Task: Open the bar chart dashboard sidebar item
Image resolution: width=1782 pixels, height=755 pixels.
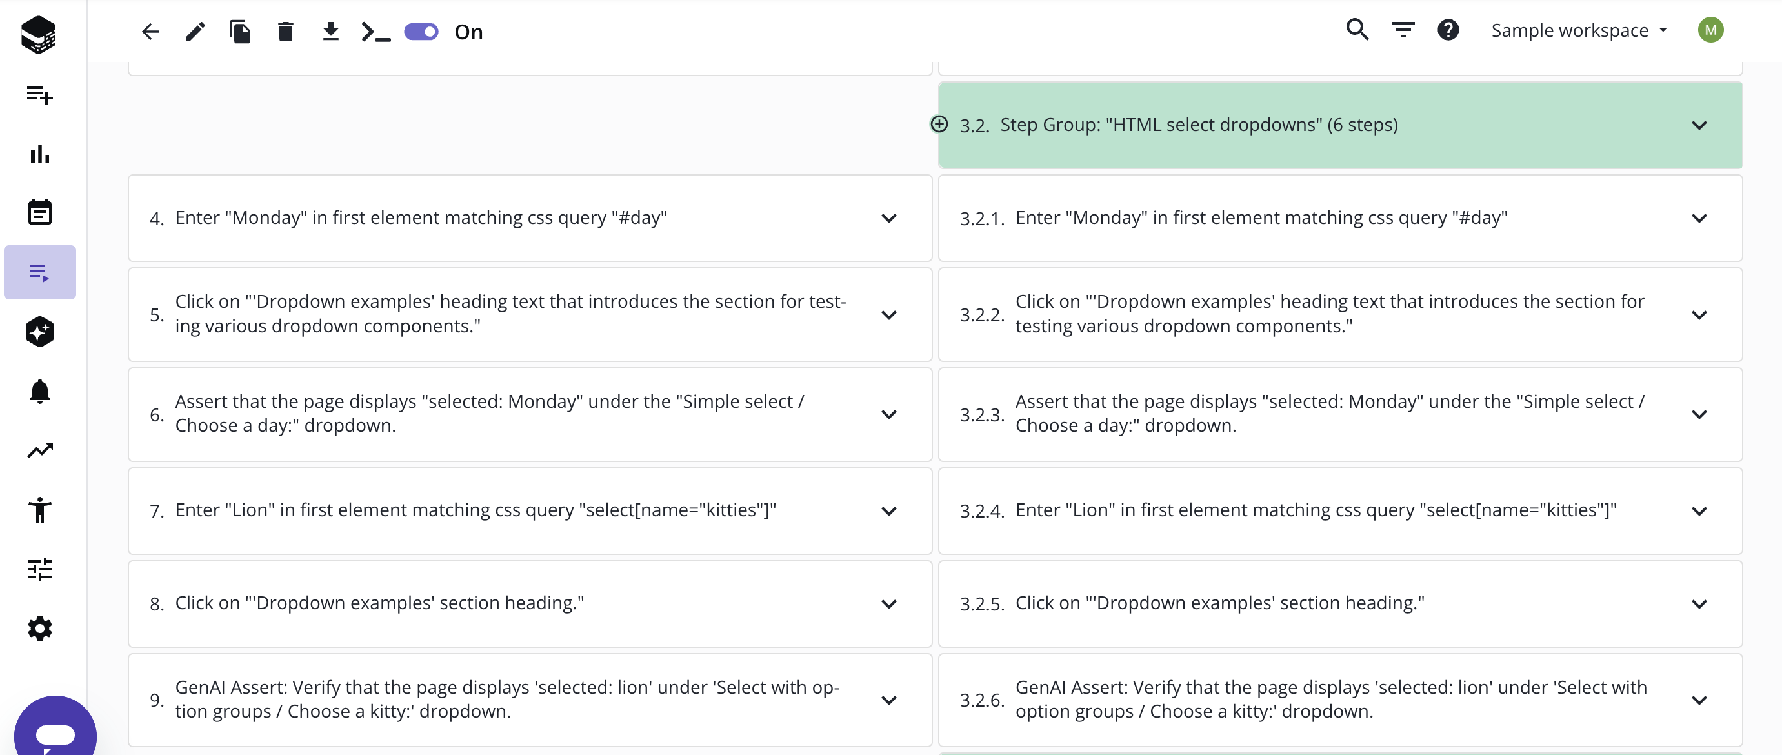Action: click(39, 154)
